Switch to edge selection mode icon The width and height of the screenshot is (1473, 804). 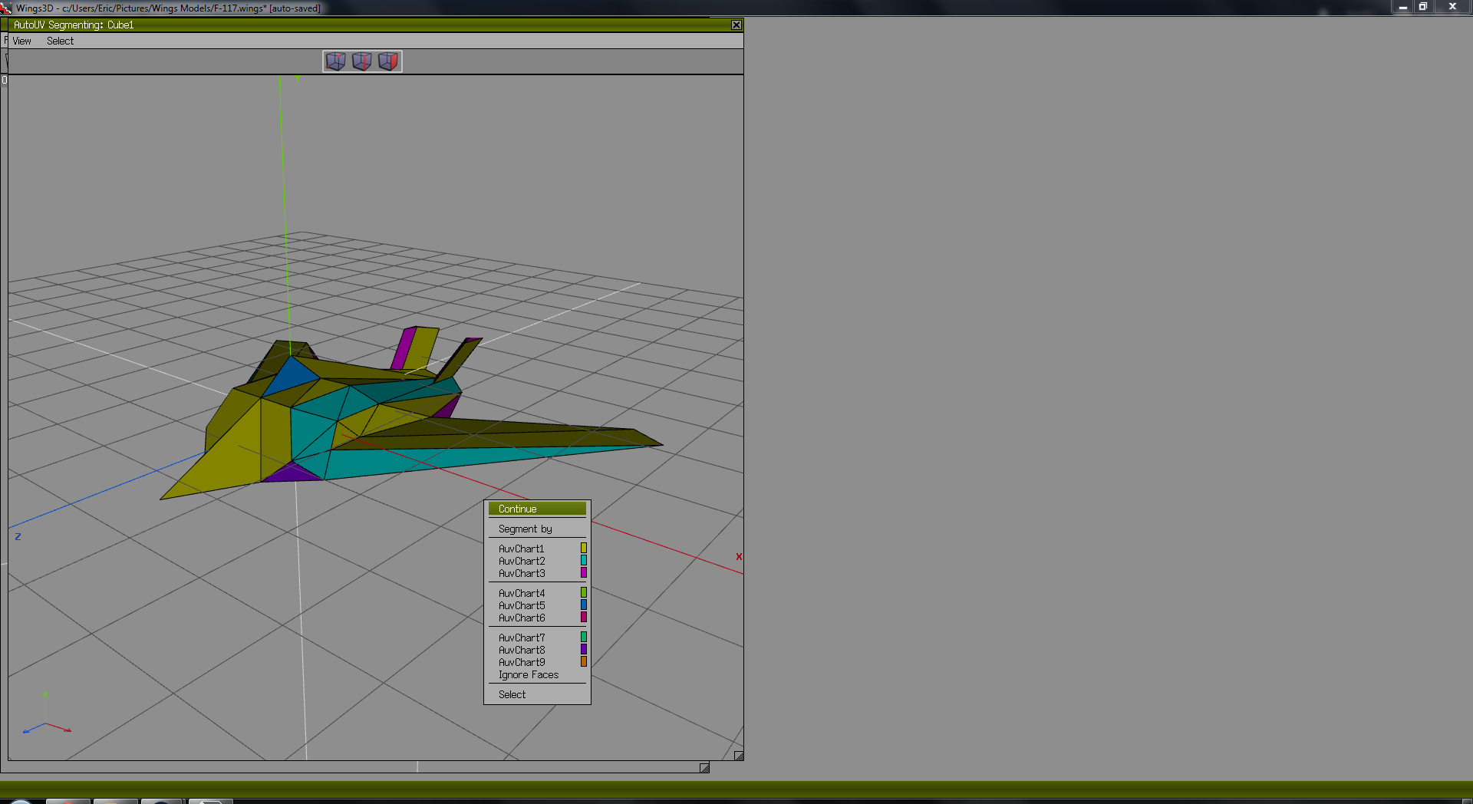[362, 61]
